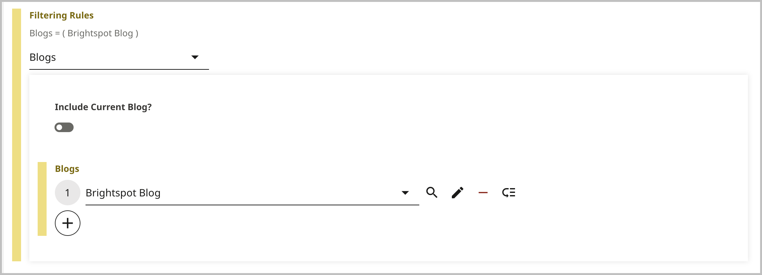The image size is (762, 275).
Task: Open the Blogs filter type dropdown arrow
Action: point(195,57)
